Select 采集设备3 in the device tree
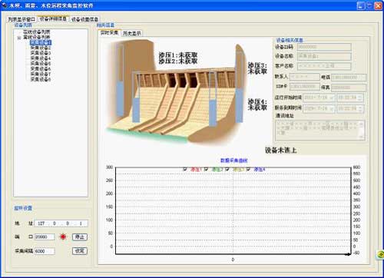This screenshot has height=278, width=384. (41, 53)
